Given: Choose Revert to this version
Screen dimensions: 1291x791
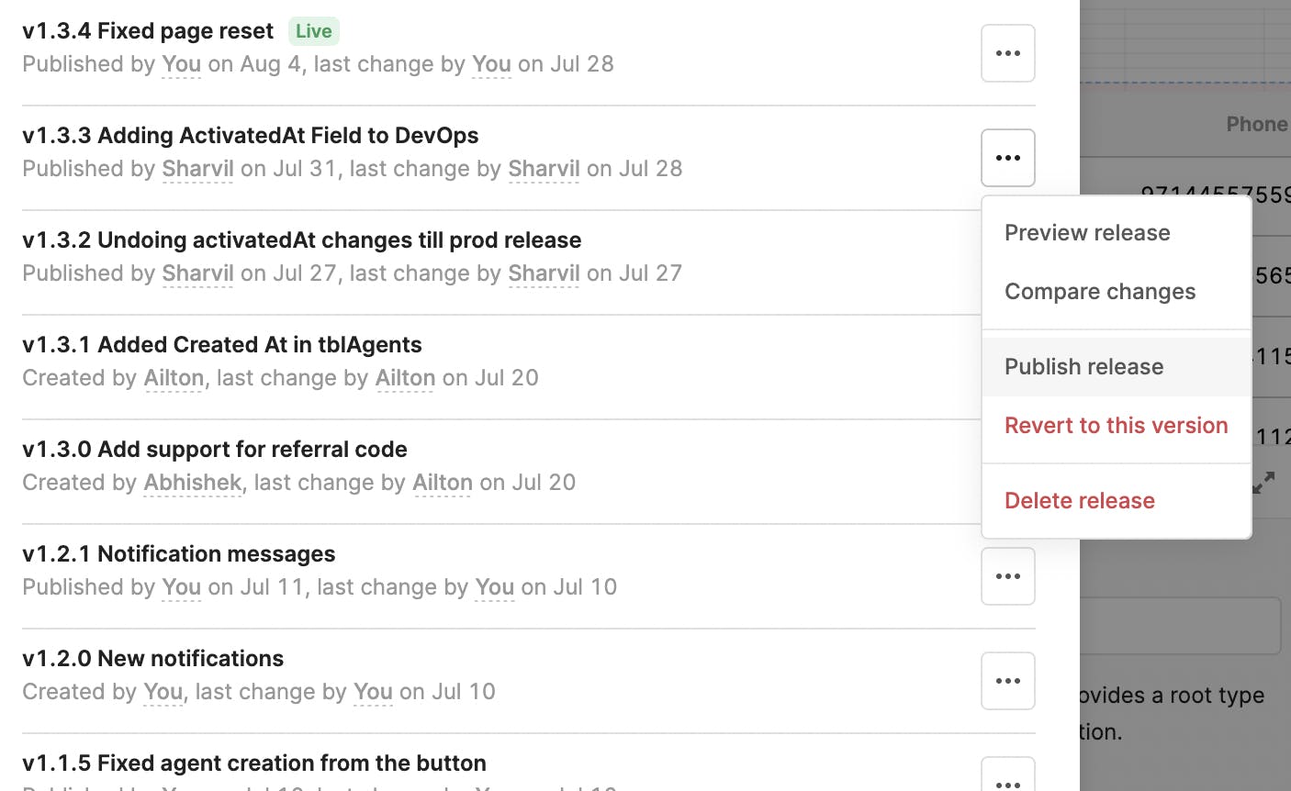Looking at the screenshot, I should pyautogui.click(x=1117, y=426).
